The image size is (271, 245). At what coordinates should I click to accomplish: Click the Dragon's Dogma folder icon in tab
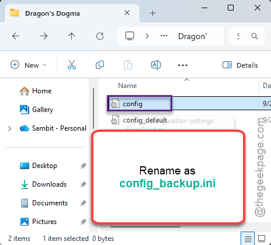15,13
